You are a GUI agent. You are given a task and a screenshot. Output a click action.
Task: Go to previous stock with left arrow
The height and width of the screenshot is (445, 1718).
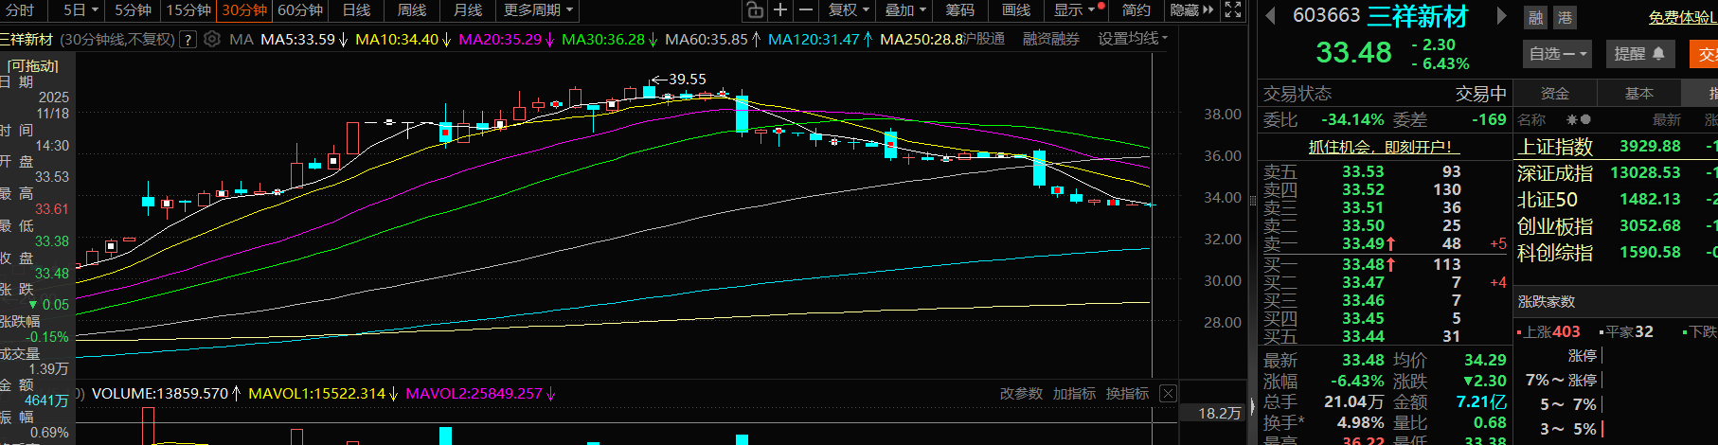(1271, 16)
